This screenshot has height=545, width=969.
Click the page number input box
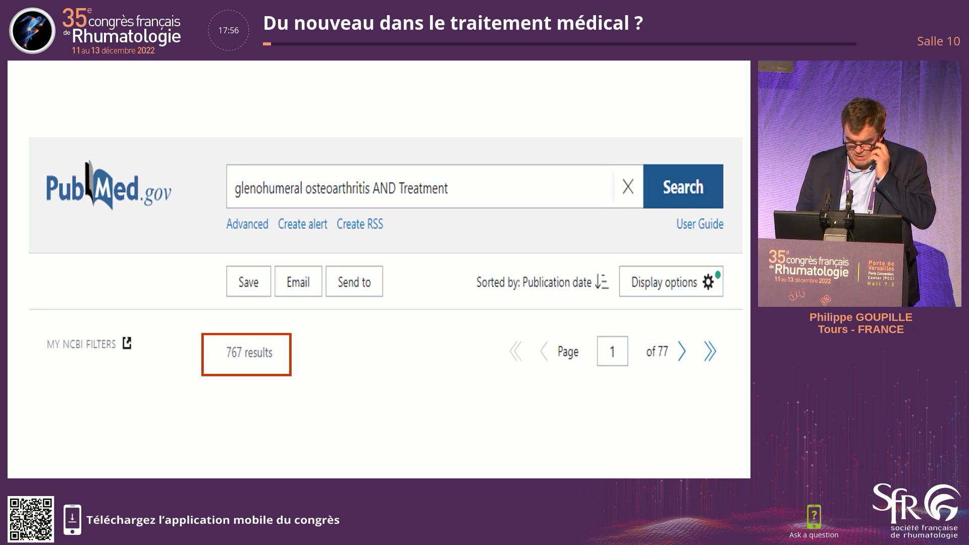pyautogui.click(x=612, y=351)
